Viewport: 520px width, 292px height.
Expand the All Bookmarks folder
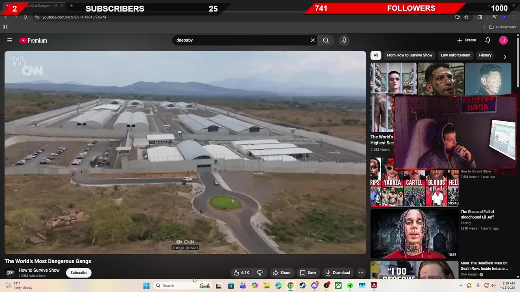[x=503, y=27]
